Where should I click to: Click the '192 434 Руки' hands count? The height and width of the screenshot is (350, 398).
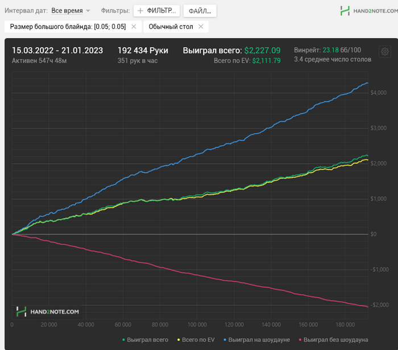pos(143,51)
